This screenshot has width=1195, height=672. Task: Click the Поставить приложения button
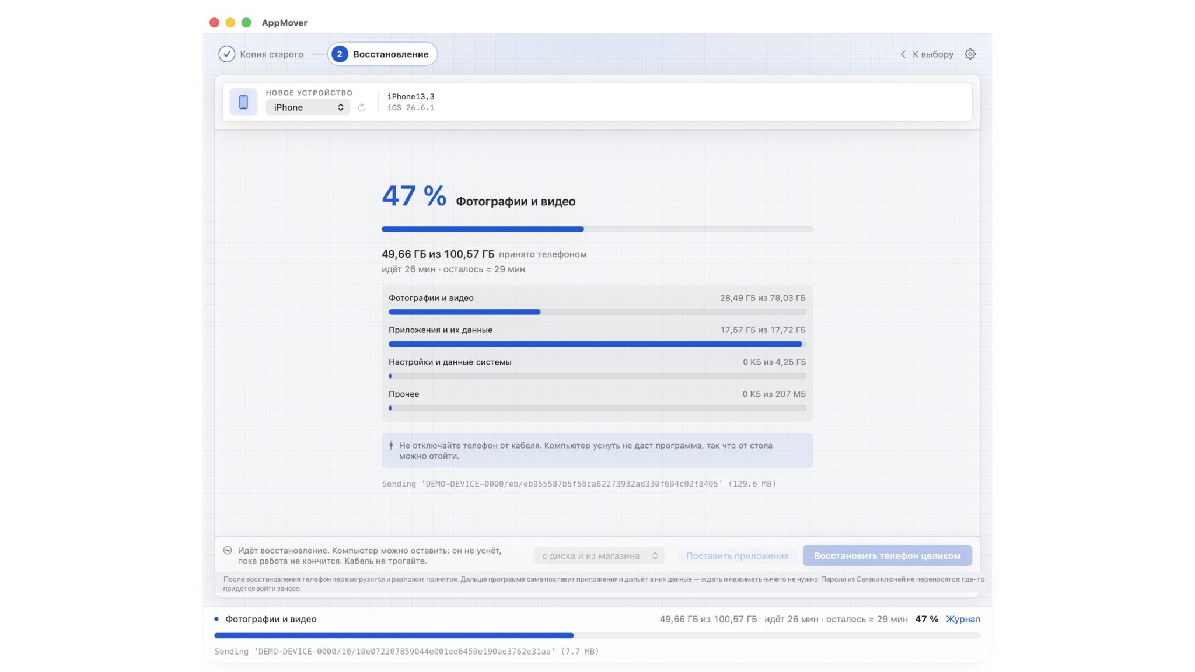pos(737,555)
